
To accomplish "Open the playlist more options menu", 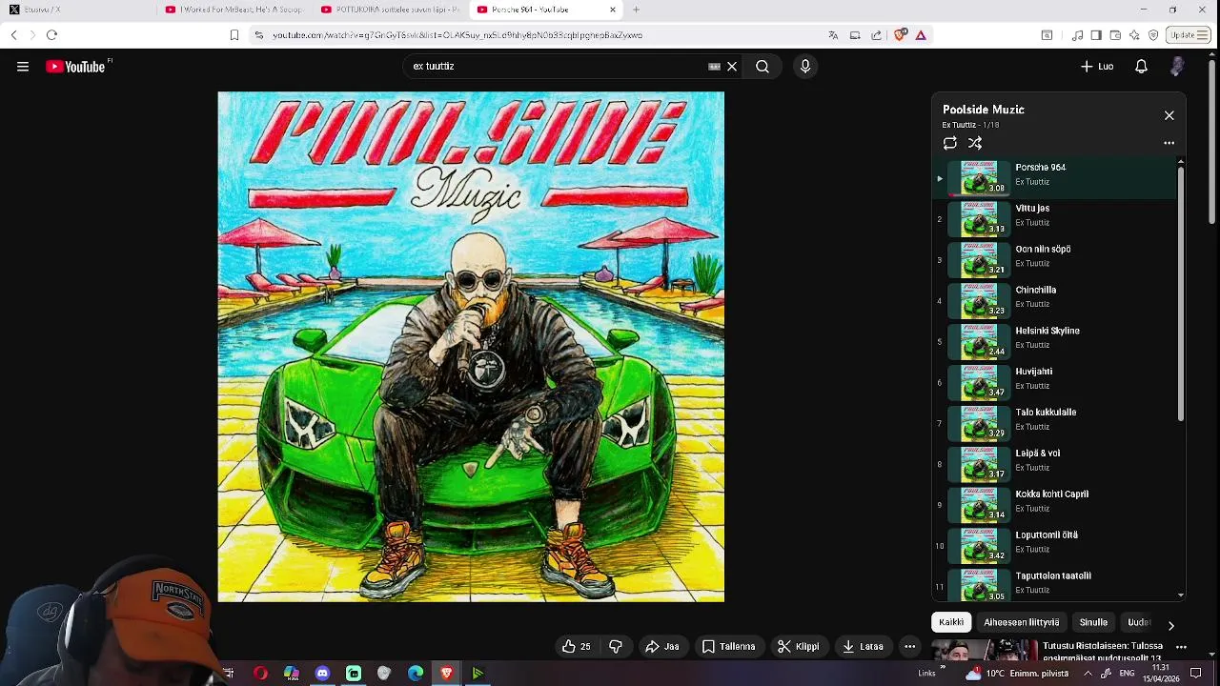I will click(1169, 143).
